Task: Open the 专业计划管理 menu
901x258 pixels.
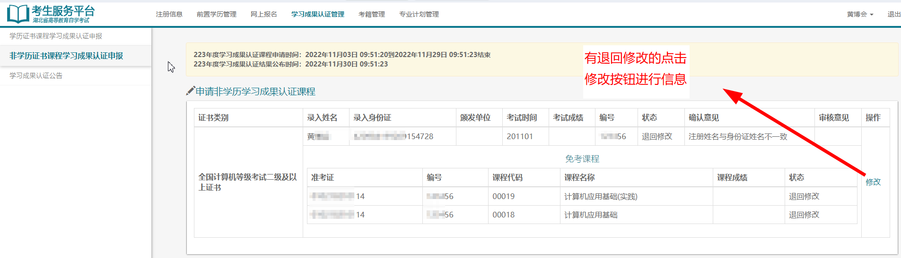Action: pos(419,14)
